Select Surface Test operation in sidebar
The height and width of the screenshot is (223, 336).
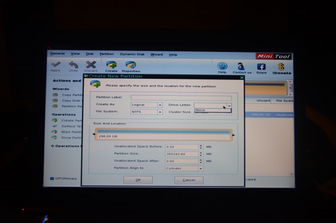click(67, 126)
